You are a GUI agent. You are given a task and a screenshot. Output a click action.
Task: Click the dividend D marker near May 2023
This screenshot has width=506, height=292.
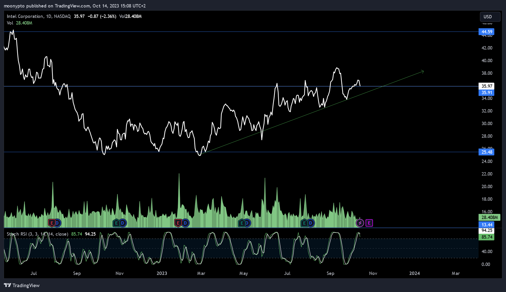point(247,223)
